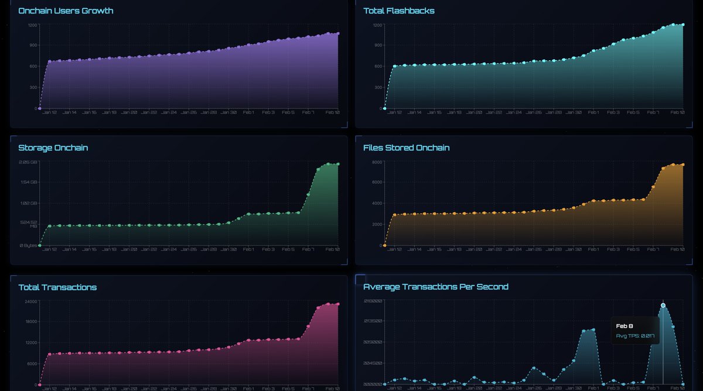Screen dimensions: 703x391
Task: Click the final Feb 10 point of Total Flashbacks
Action: (x=683, y=25)
